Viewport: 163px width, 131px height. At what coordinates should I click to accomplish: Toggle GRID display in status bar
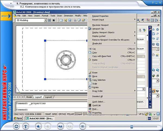55,114
